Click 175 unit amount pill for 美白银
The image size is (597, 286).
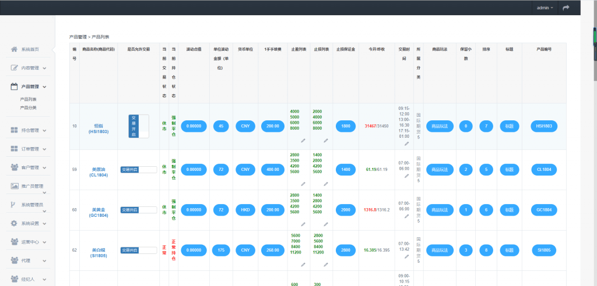tap(221, 250)
